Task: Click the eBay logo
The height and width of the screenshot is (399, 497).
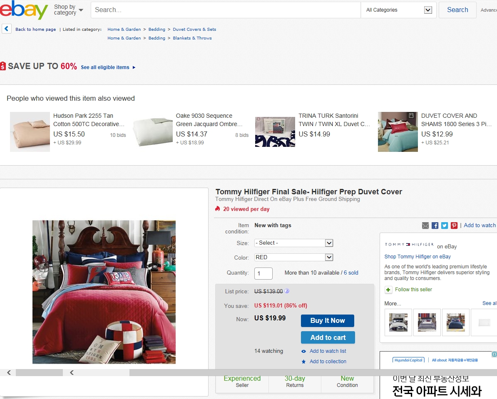Action: [24, 10]
